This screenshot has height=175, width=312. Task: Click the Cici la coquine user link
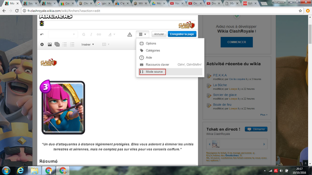coord(237,79)
